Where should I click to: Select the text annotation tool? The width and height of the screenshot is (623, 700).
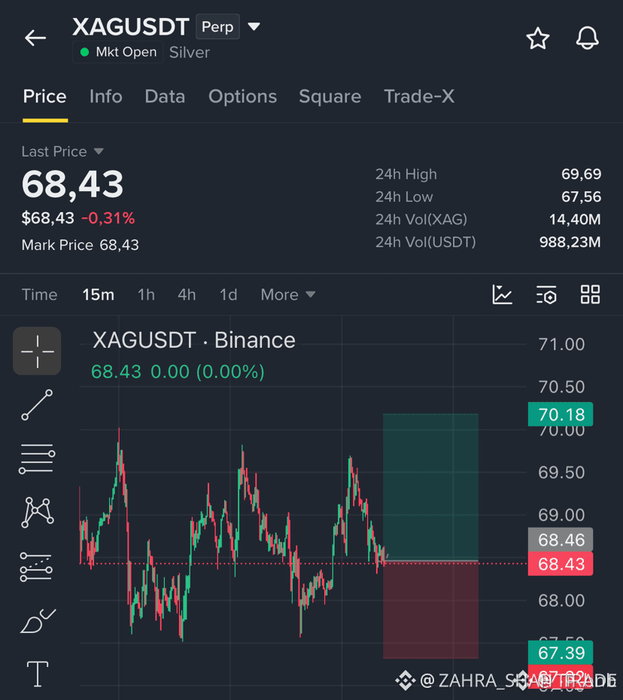pyautogui.click(x=38, y=674)
